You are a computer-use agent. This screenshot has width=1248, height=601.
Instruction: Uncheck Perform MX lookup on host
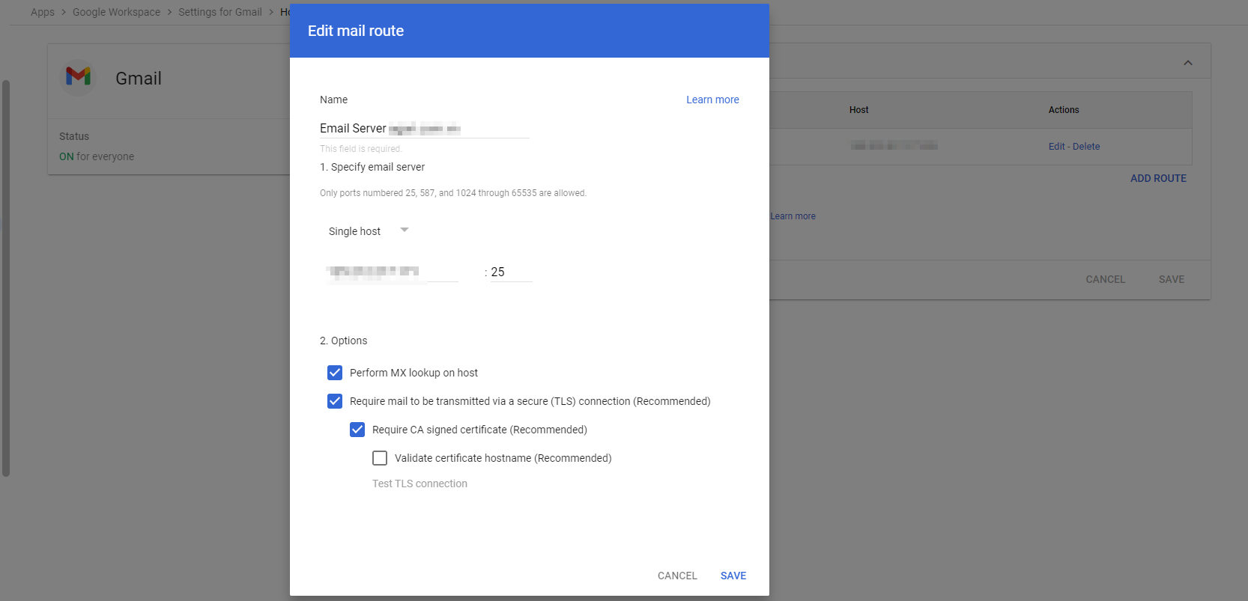click(335, 373)
